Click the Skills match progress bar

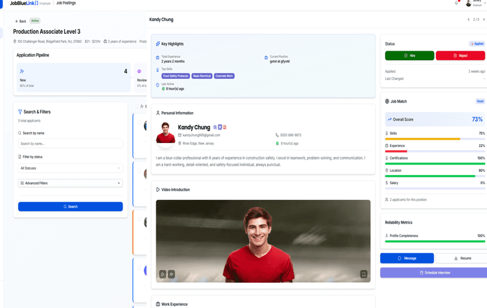pyautogui.click(x=435, y=139)
